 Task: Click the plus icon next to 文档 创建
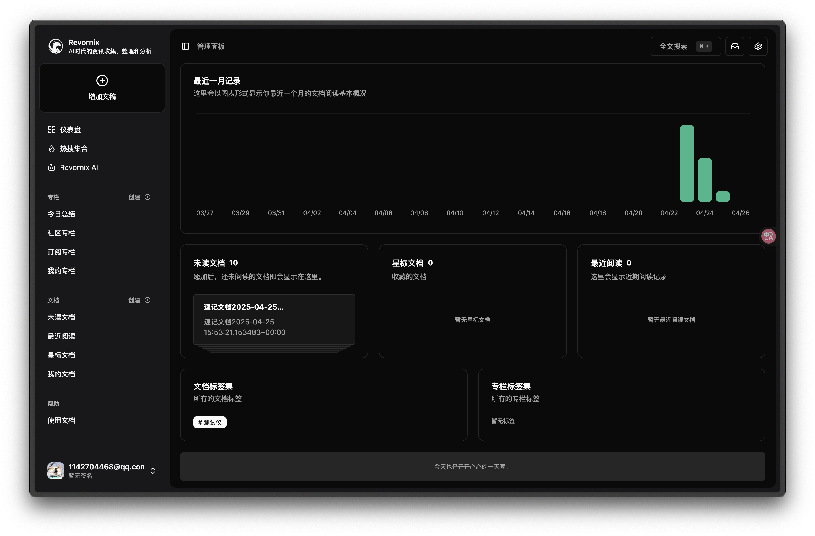[148, 300]
